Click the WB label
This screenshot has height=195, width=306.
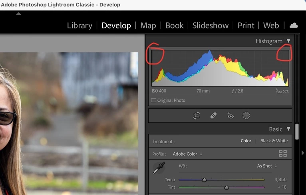click(183, 166)
